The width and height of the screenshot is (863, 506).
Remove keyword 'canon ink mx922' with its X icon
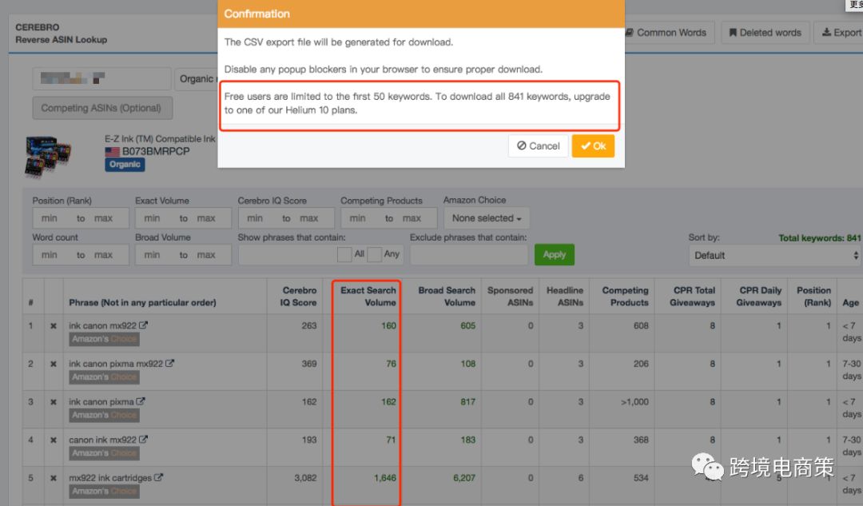pos(54,440)
